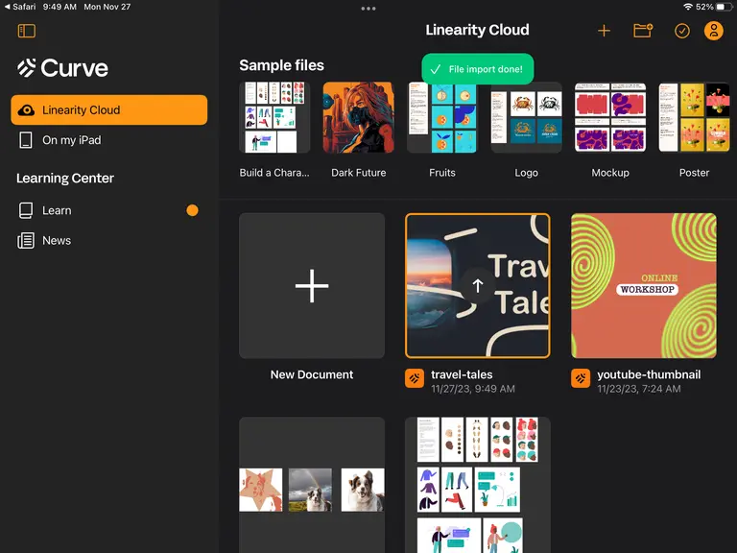The image size is (737, 553).
Task: Click the cloud icon in Linearity Cloud item
Action: coord(26,110)
